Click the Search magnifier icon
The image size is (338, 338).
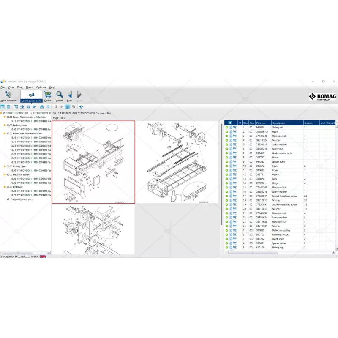60,94
